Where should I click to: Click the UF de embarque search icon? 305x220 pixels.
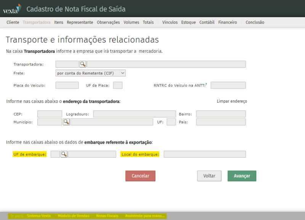64,154
